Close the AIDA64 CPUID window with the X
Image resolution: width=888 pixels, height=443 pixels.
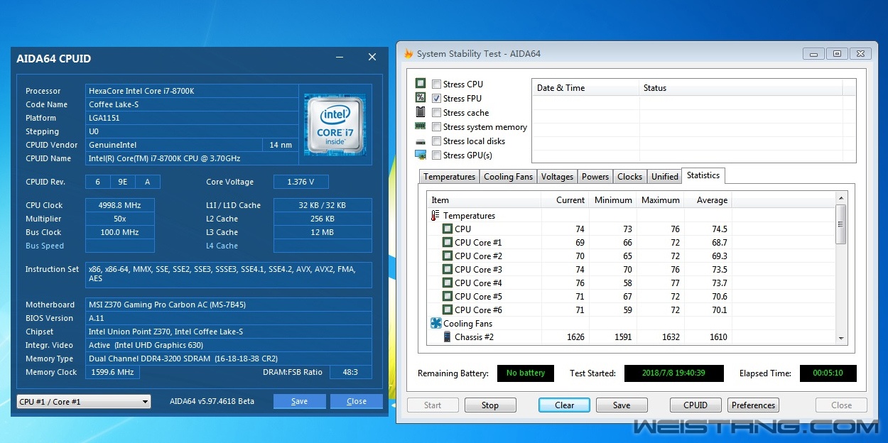[x=372, y=58]
